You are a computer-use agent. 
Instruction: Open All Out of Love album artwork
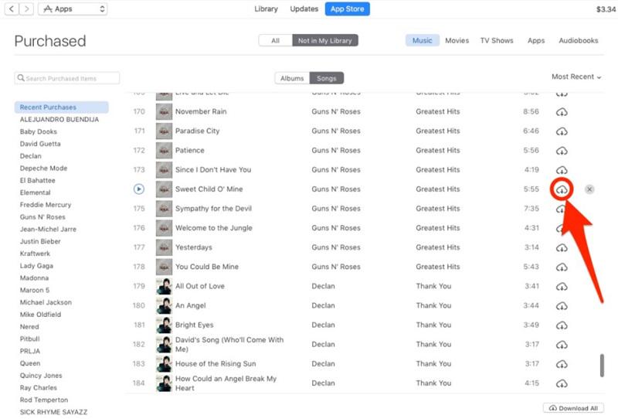click(164, 286)
